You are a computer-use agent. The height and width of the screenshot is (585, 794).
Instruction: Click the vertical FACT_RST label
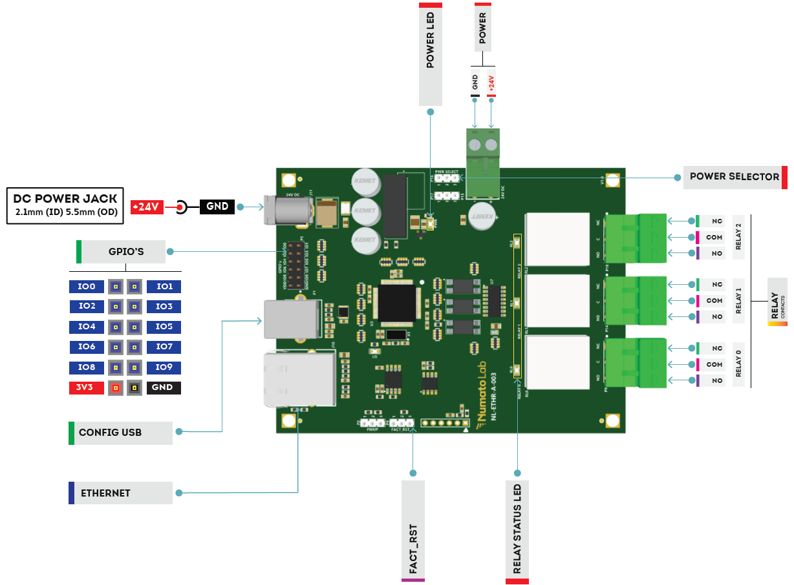tap(413, 529)
